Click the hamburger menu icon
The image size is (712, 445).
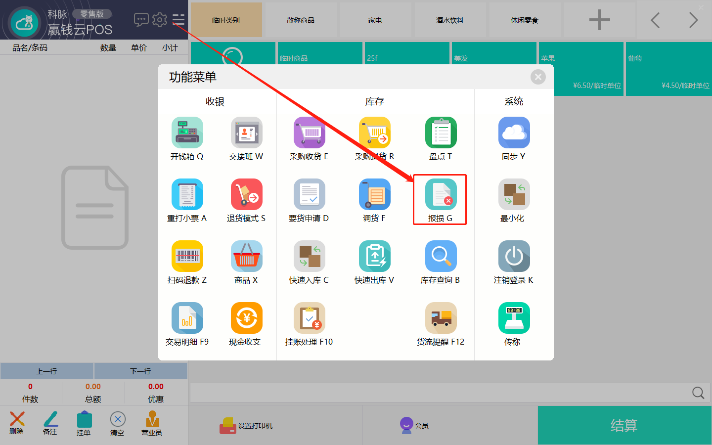pos(178,20)
